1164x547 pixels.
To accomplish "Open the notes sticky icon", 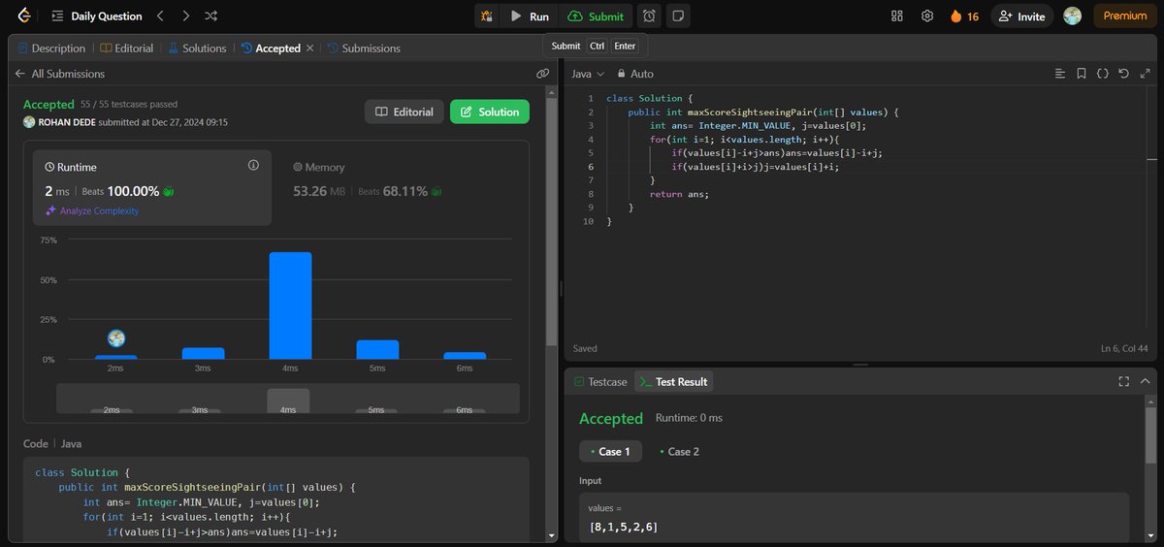I will point(678,16).
